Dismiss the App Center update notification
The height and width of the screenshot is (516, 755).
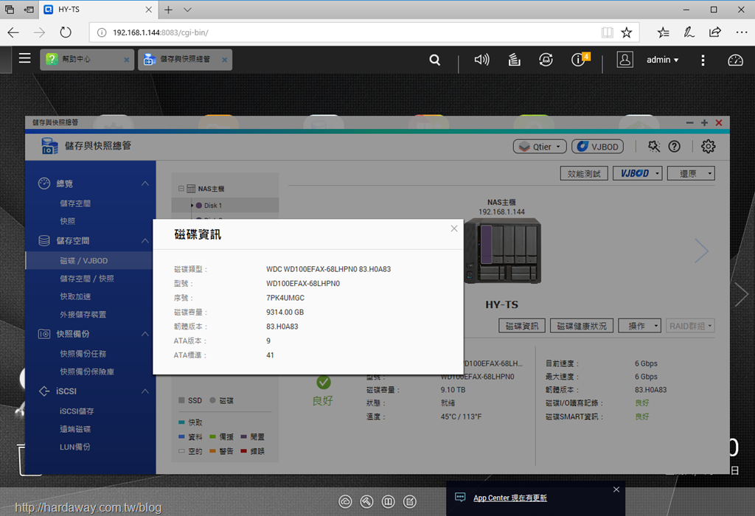[616, 489]
